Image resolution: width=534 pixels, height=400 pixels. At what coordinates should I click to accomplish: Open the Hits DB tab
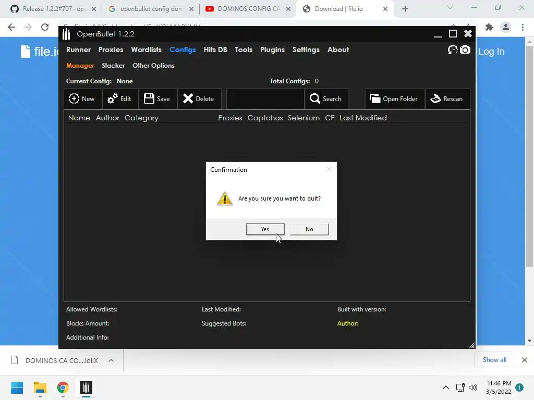[x=215, y=49]
